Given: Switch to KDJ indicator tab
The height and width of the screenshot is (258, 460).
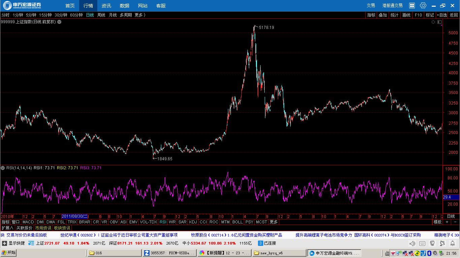Looking at the screenshot, I should coord(193,222).
